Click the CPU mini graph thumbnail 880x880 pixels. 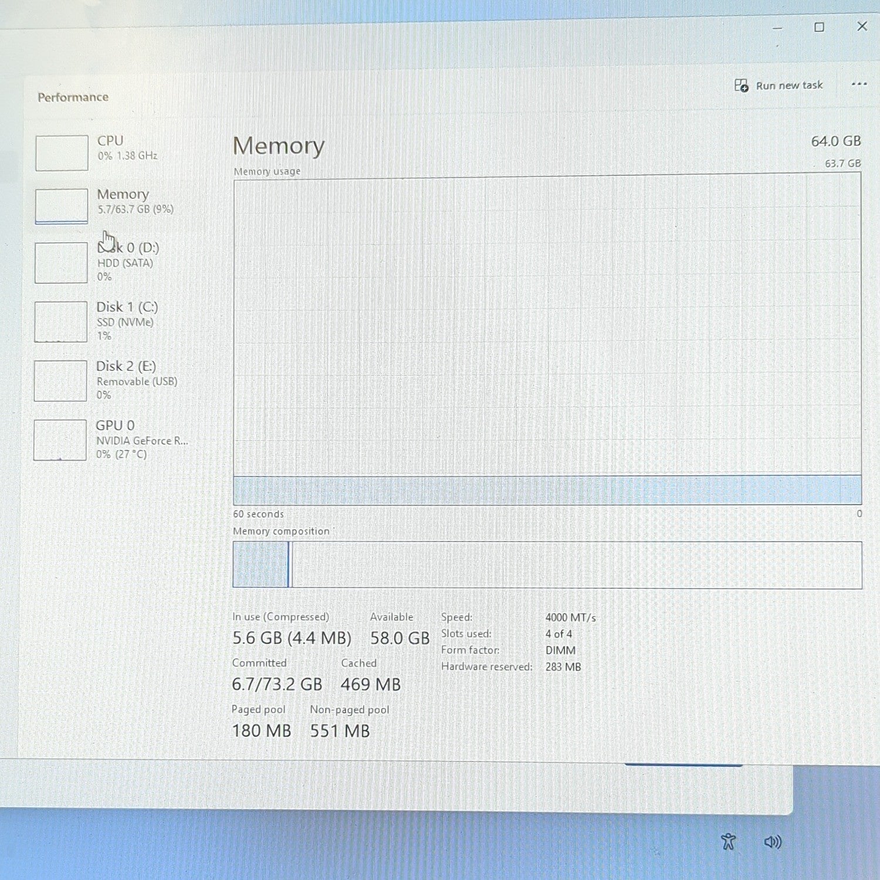[x=62, y=153]
